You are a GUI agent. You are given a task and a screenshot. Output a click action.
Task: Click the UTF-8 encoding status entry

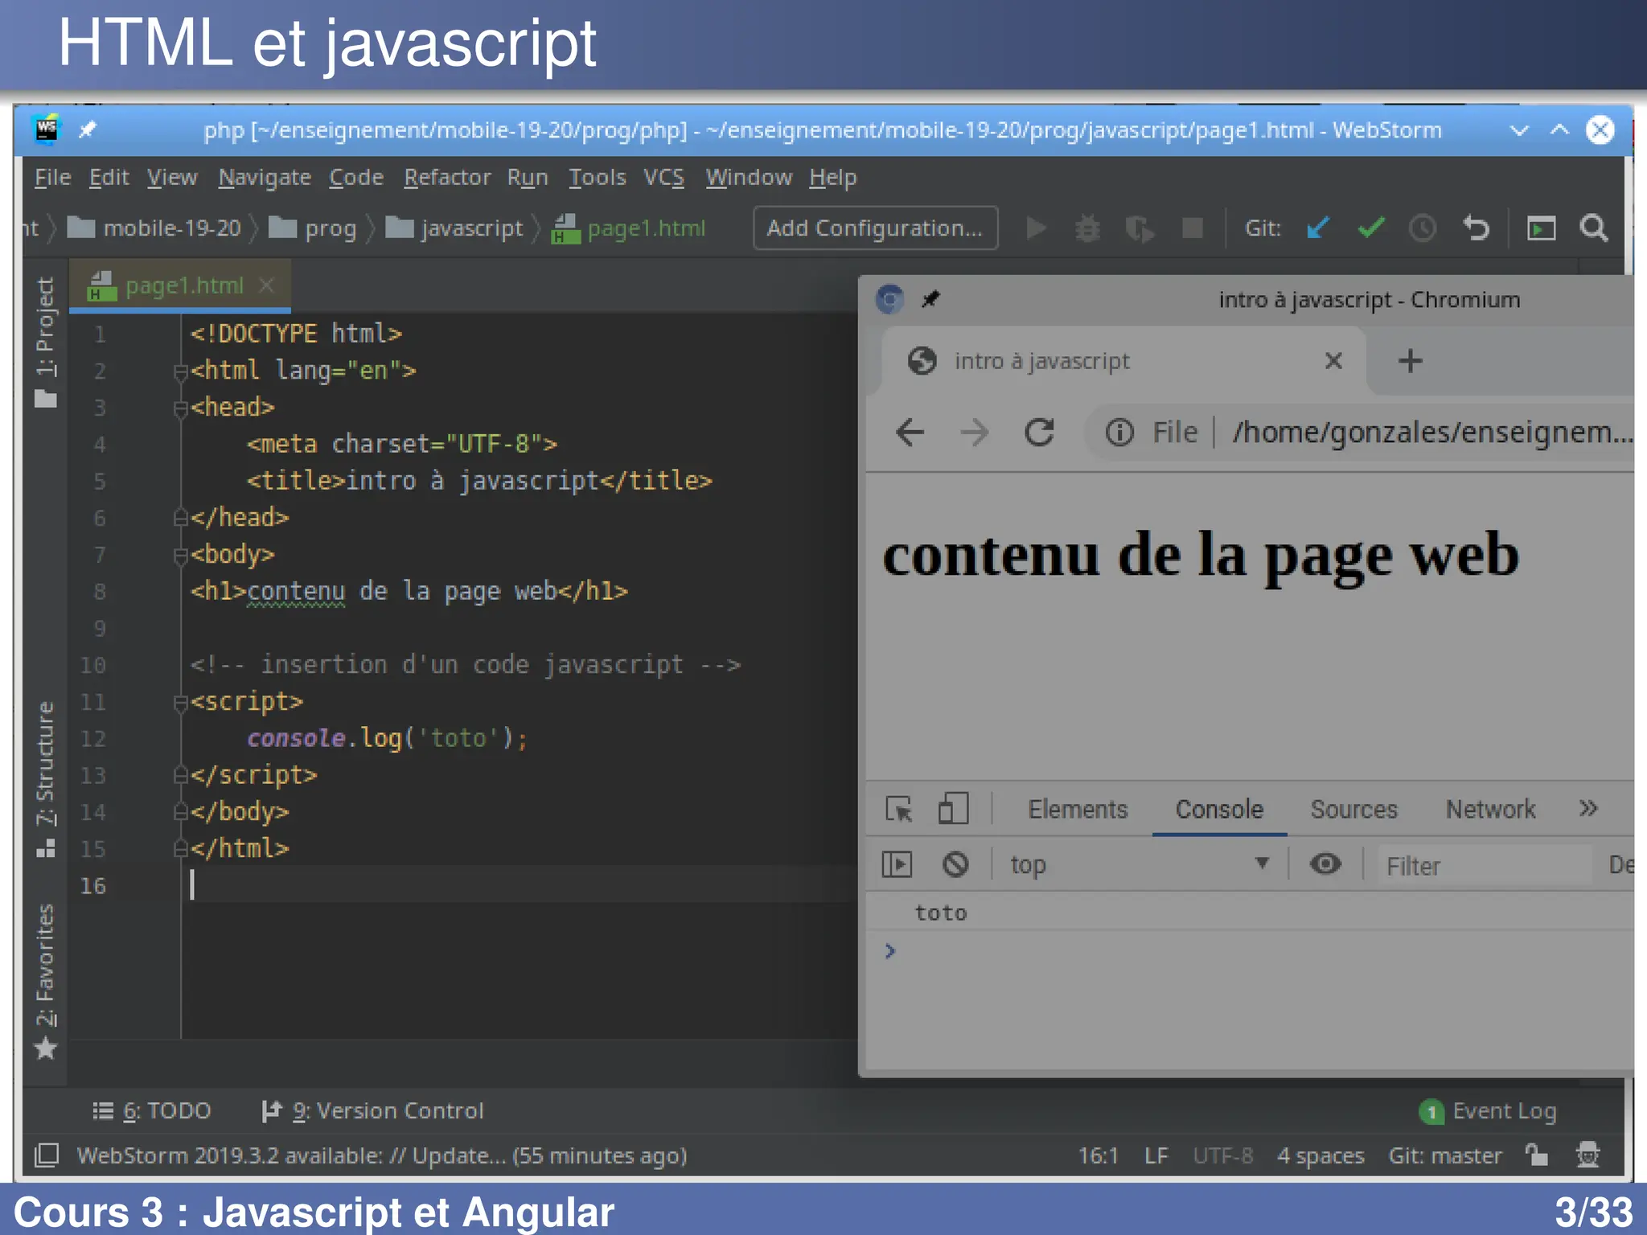coord(1222,1155)
